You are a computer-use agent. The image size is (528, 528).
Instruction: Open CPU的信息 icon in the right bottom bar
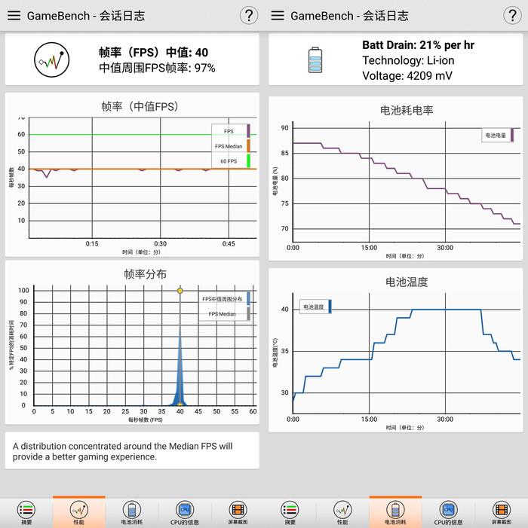(x=448, y=510)
